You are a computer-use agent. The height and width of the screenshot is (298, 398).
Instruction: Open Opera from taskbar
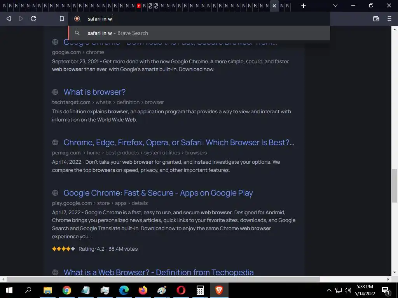pyautogui.click(x=181, y=290)
